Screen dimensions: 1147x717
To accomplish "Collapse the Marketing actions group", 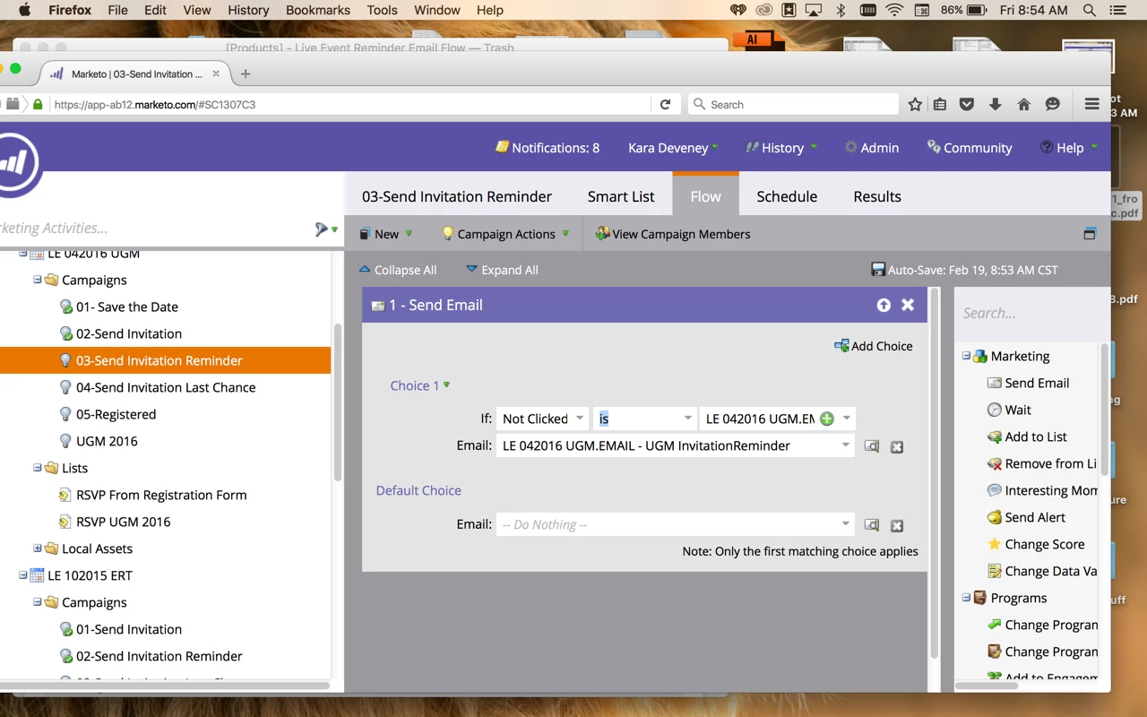I will tap(966, 356).
